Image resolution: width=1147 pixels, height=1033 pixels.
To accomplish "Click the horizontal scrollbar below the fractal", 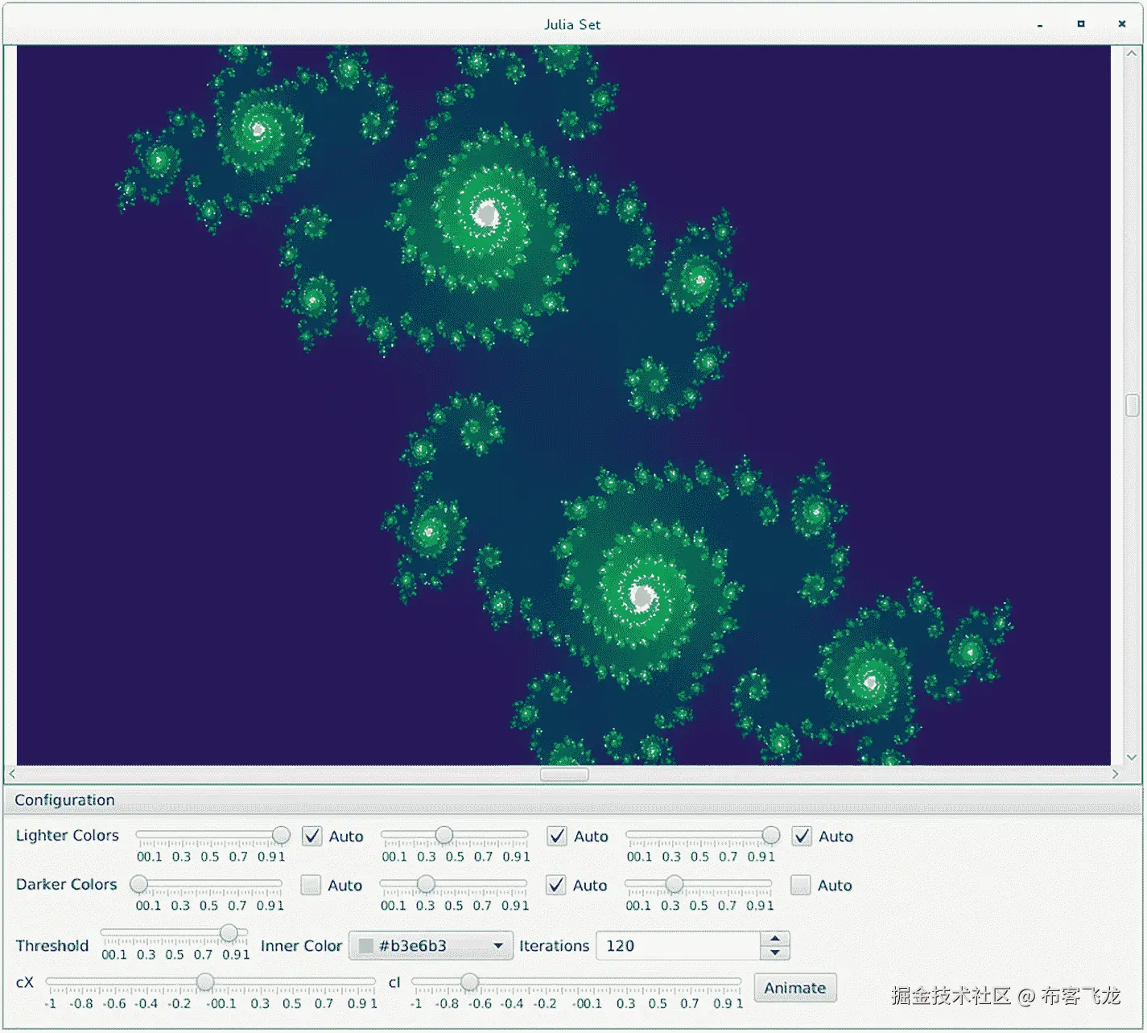I will tap(563, 774).
